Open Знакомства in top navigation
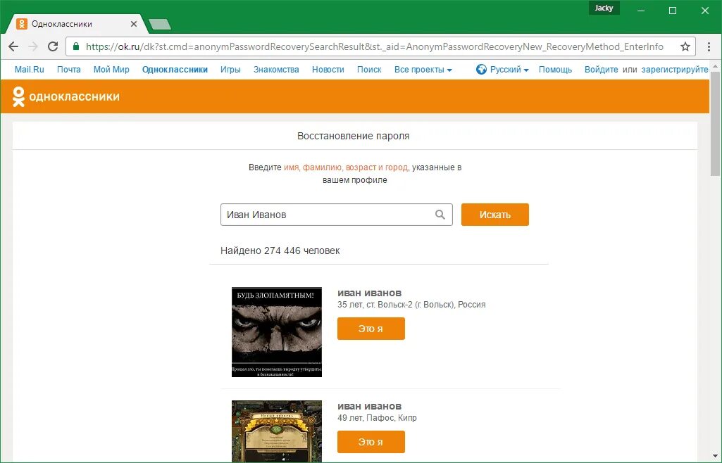The image size is (722, 463). coord(276,70)
